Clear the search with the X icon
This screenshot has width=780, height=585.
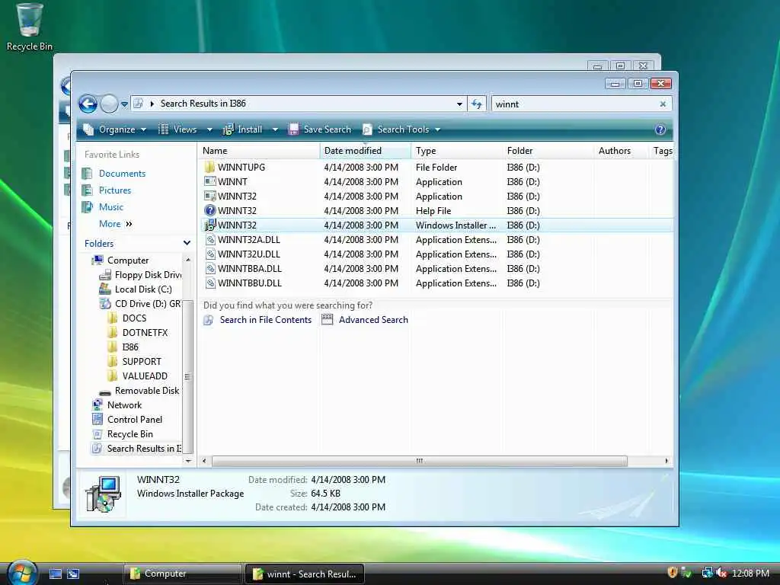click(663, 104)
